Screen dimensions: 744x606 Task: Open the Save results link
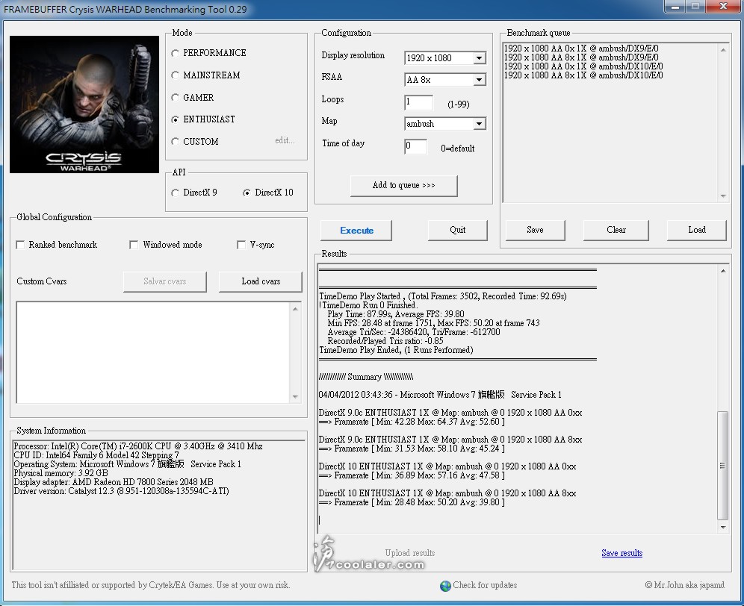[622, 553]
